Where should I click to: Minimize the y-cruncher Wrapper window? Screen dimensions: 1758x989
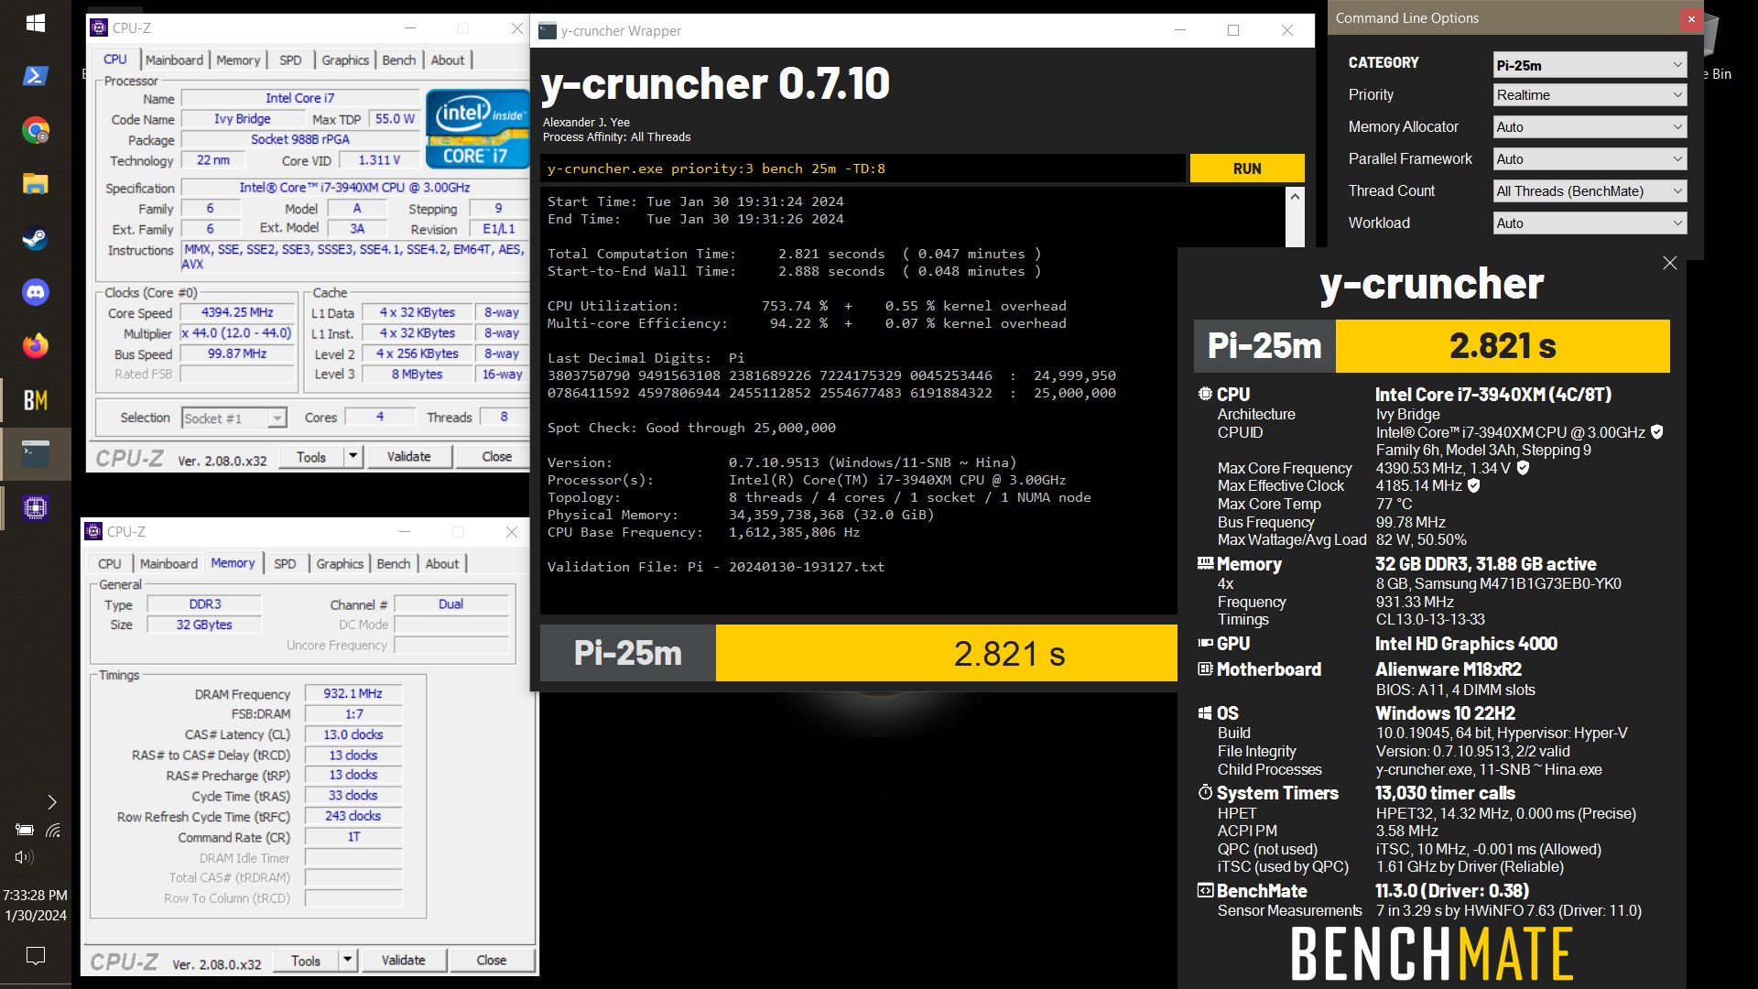click(1180, 30)
